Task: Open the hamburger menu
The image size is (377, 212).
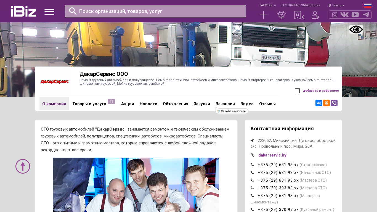Action: [x=49, y=12]
